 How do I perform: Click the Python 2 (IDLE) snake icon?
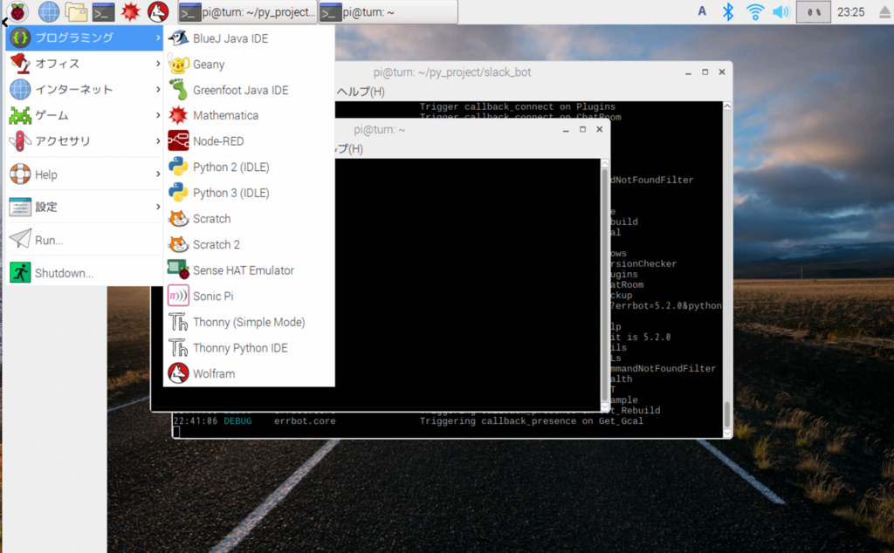click(x=178, y=167)
